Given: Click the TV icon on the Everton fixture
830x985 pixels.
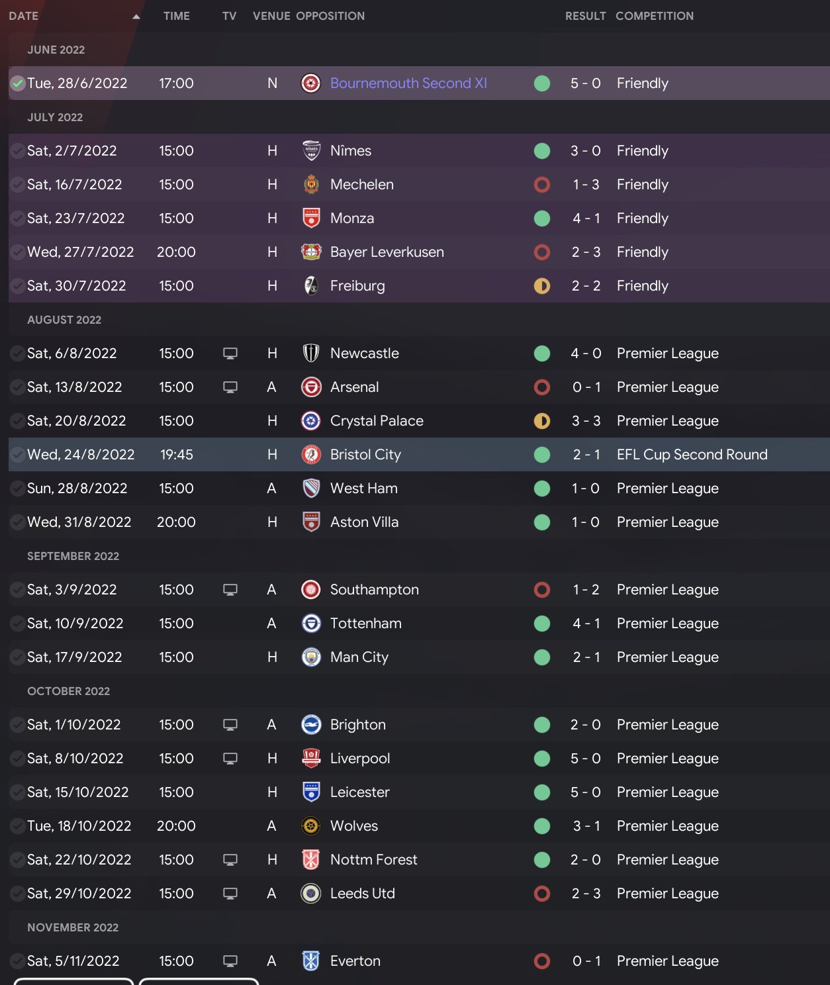Looking at the screenshot, I should [230, 961].
